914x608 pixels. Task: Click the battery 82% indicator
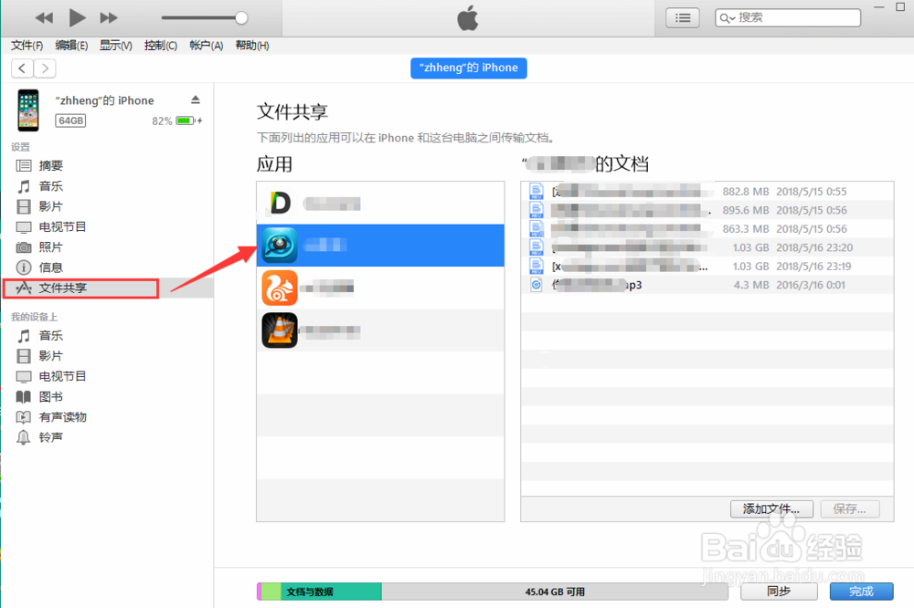coord(177,121)
